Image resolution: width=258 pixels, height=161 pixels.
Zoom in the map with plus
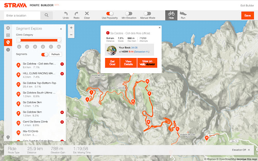coord(71,28)
